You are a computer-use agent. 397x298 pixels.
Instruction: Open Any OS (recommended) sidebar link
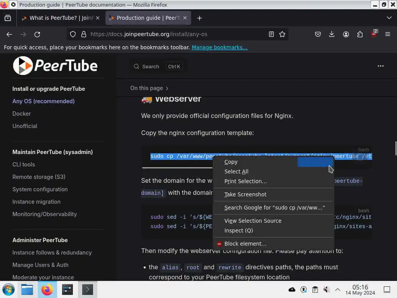coord(43,101)
